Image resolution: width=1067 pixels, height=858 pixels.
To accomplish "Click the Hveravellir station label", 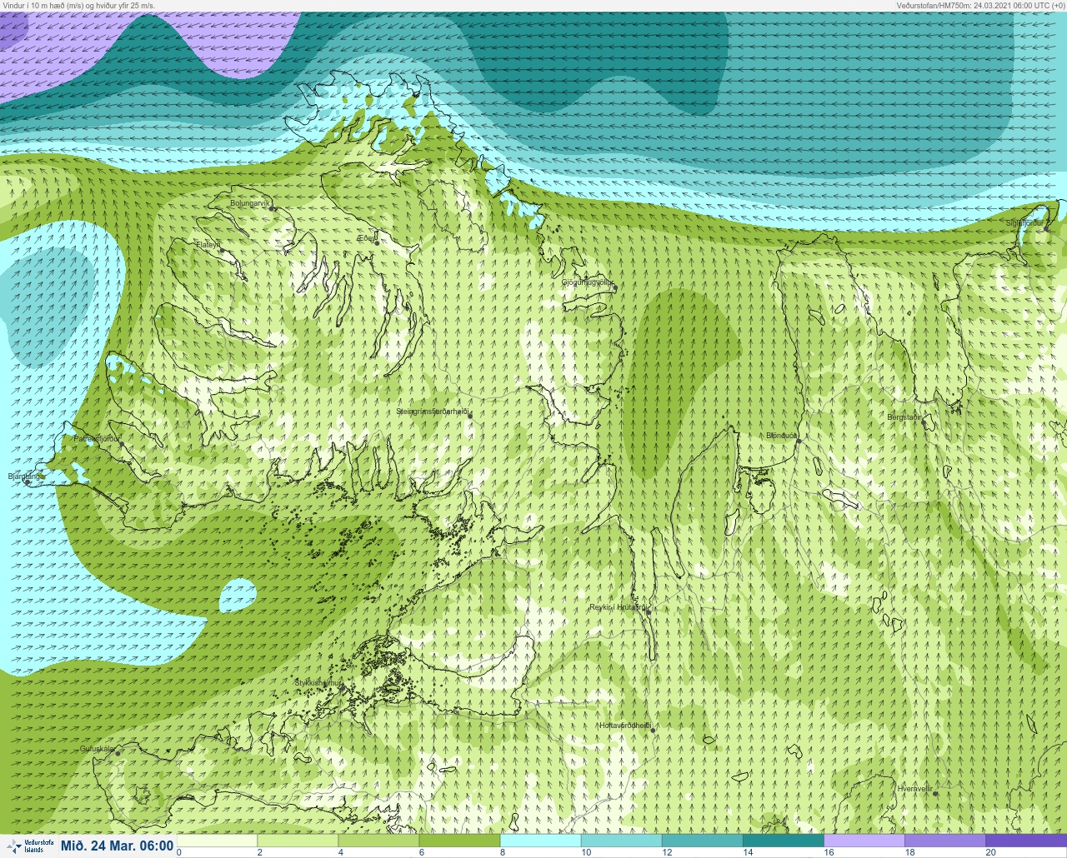I will tap(914, 788).
